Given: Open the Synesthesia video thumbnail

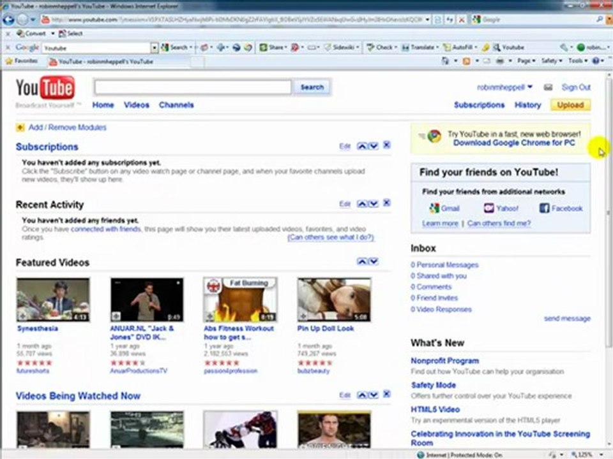Looking at the screenshot, I should [x=53, y=300].
